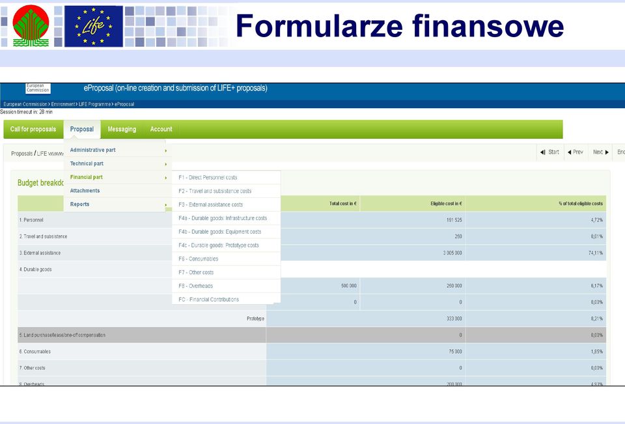The width and height of the screenshot is (625, 424).
Task: Open F1 - Direct Personnel costs form
Action: click(x=226, y=178)
